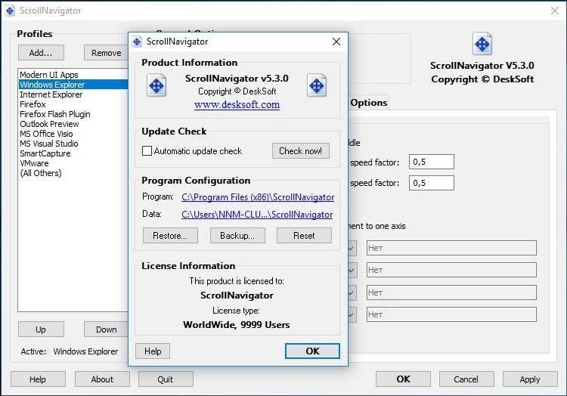567x396 pixels.
Task: Switch to the Options tab
Action: pos(368,103)
